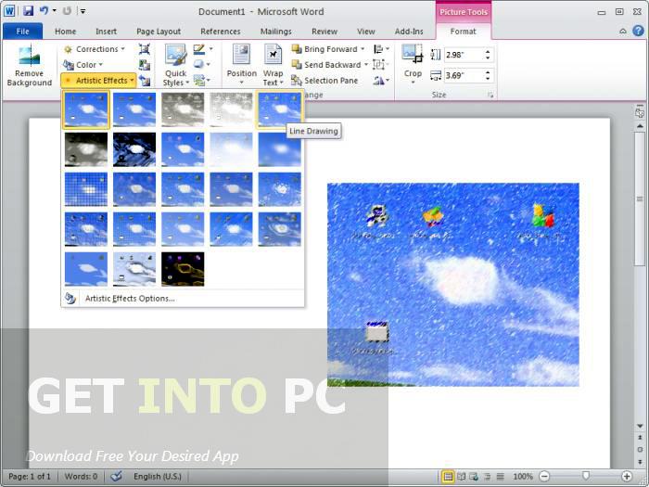
Task: Click the English (U.S.) language indicator
Action: [158, 476]
